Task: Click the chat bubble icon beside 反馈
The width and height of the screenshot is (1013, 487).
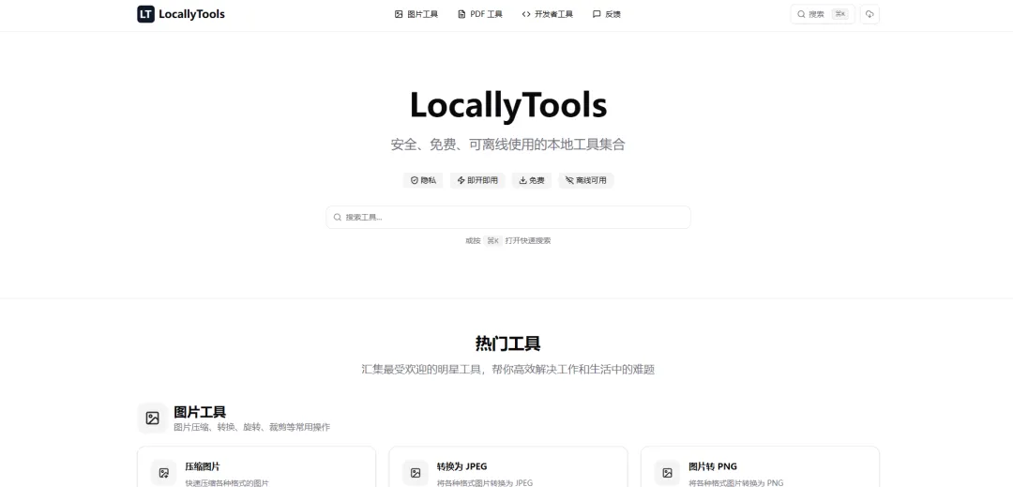Action: coord(597,14)
